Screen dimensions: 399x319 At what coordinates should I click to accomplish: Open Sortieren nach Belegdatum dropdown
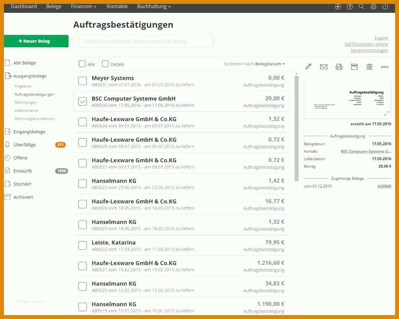point(254,64)
